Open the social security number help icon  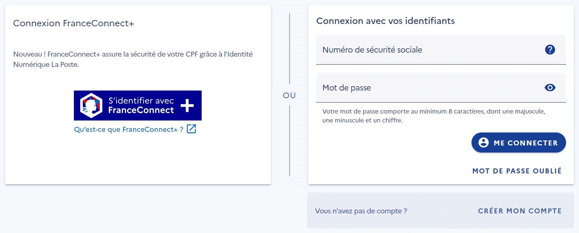[550, 50]
